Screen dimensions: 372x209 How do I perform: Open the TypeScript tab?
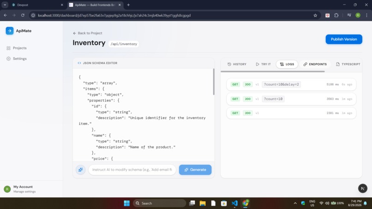348,64
